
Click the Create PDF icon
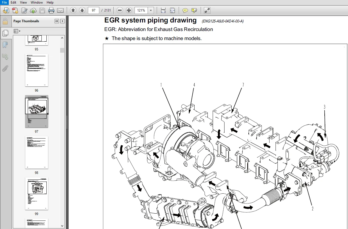click(15, 10)
